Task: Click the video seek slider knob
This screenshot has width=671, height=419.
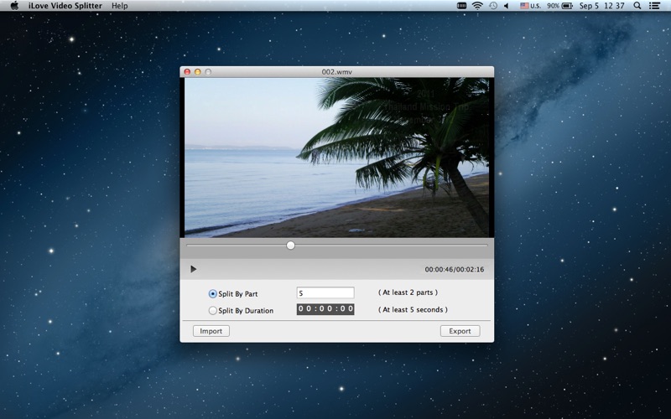Action: click(x=290, y=246)
